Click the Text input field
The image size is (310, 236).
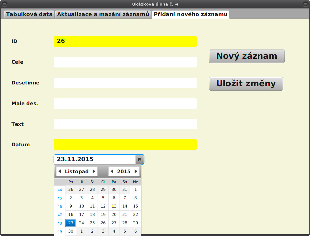[x=125, y=124]
